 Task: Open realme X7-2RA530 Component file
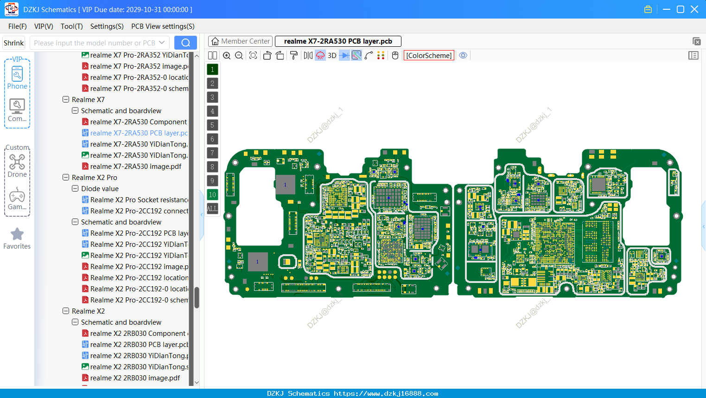click(134, 122)
